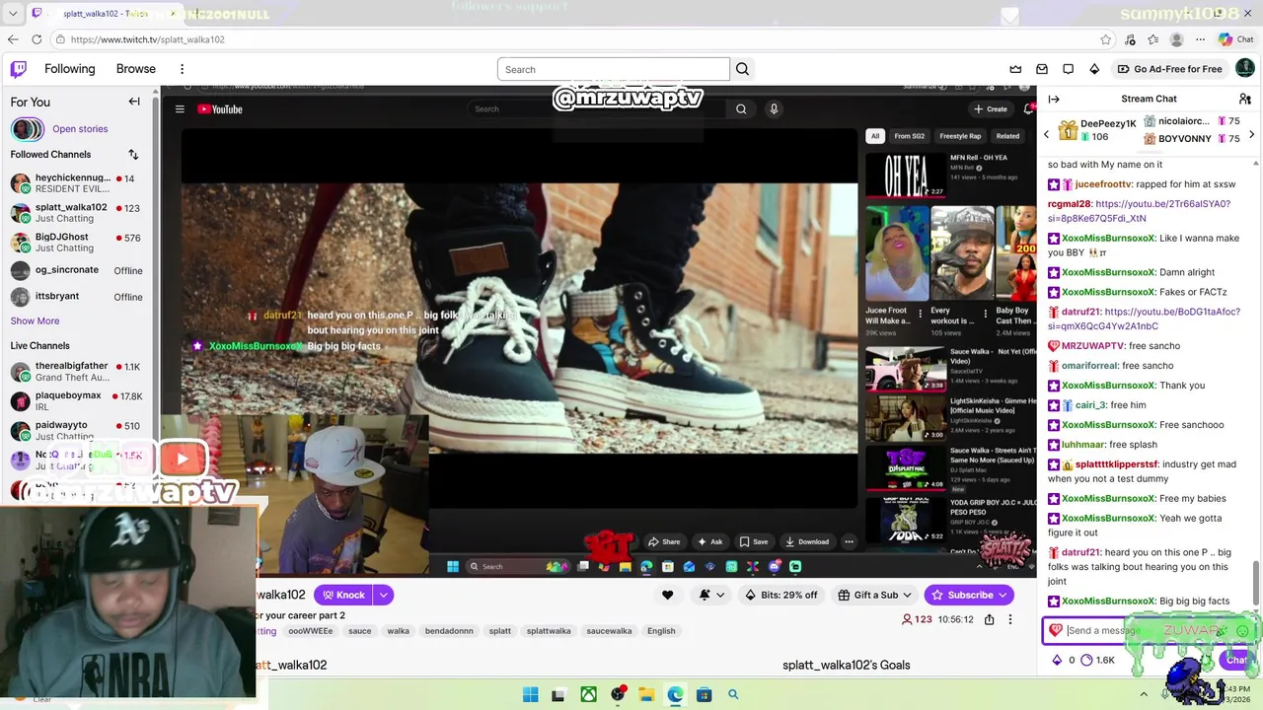Open Prime loot crown icon
The image size is (1263, 710).
[x=1015, y=69]
